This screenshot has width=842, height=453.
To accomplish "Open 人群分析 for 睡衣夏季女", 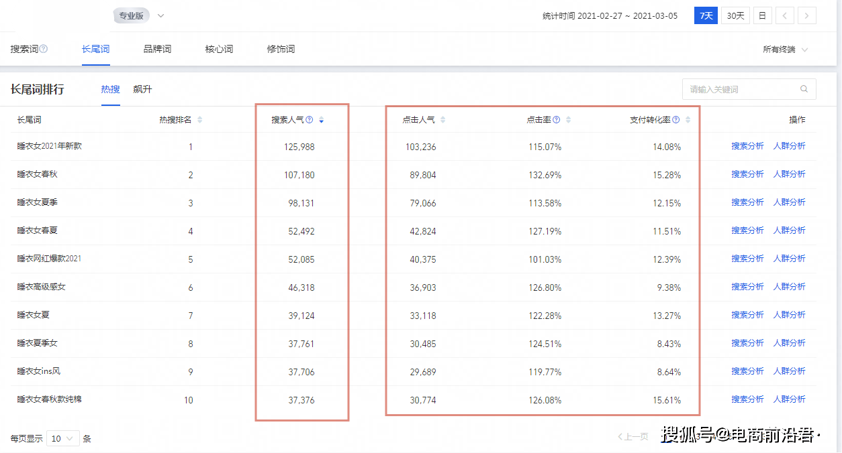I will 790,343.
